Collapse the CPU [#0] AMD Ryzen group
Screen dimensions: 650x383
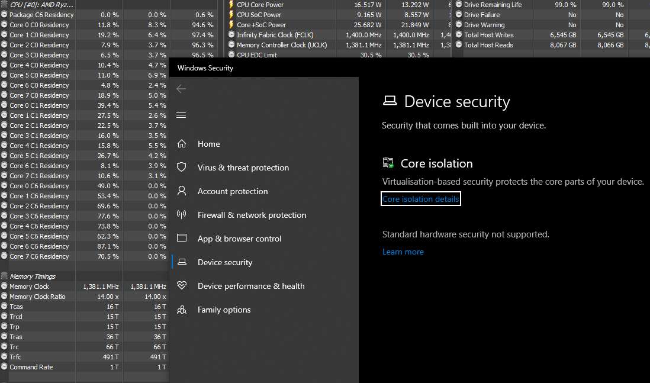(5, 5)
